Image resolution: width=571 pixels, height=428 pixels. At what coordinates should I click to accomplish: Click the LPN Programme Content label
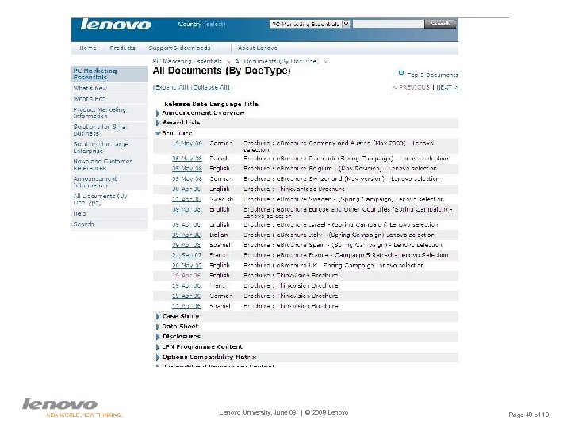tap(202, 347)
